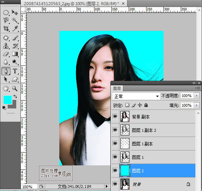Select the Brush tool
The width and height of the screenshot is (202, 191).
15,38
